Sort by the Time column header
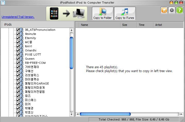 pyautogui.click(x=145, y=25)
